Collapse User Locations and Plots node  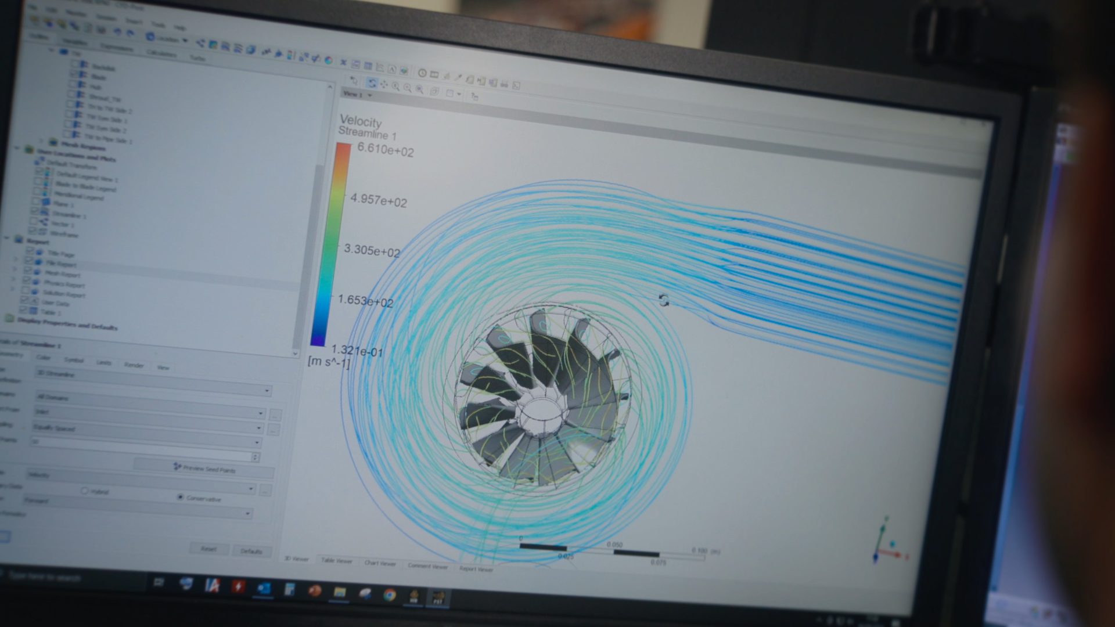(17, 148)
